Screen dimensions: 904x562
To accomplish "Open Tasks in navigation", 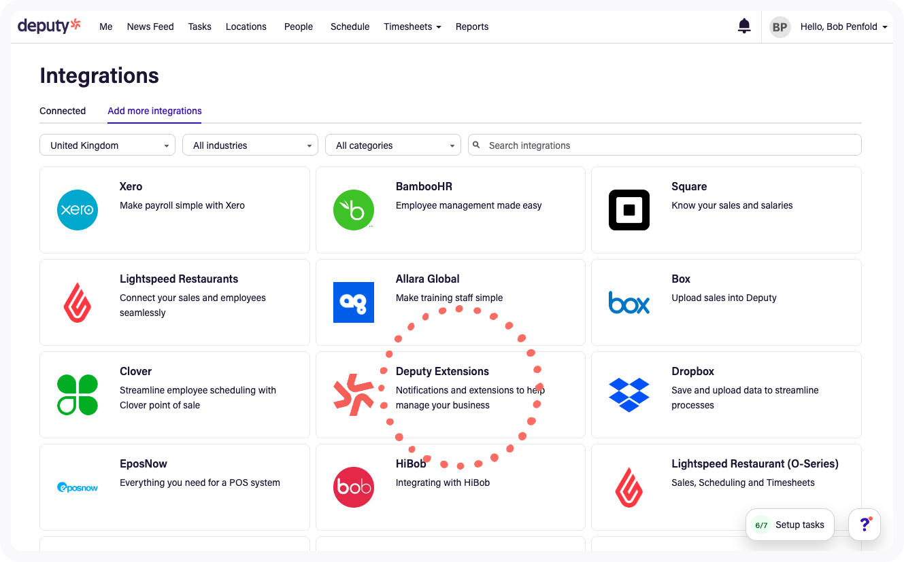I will (200, 27).
